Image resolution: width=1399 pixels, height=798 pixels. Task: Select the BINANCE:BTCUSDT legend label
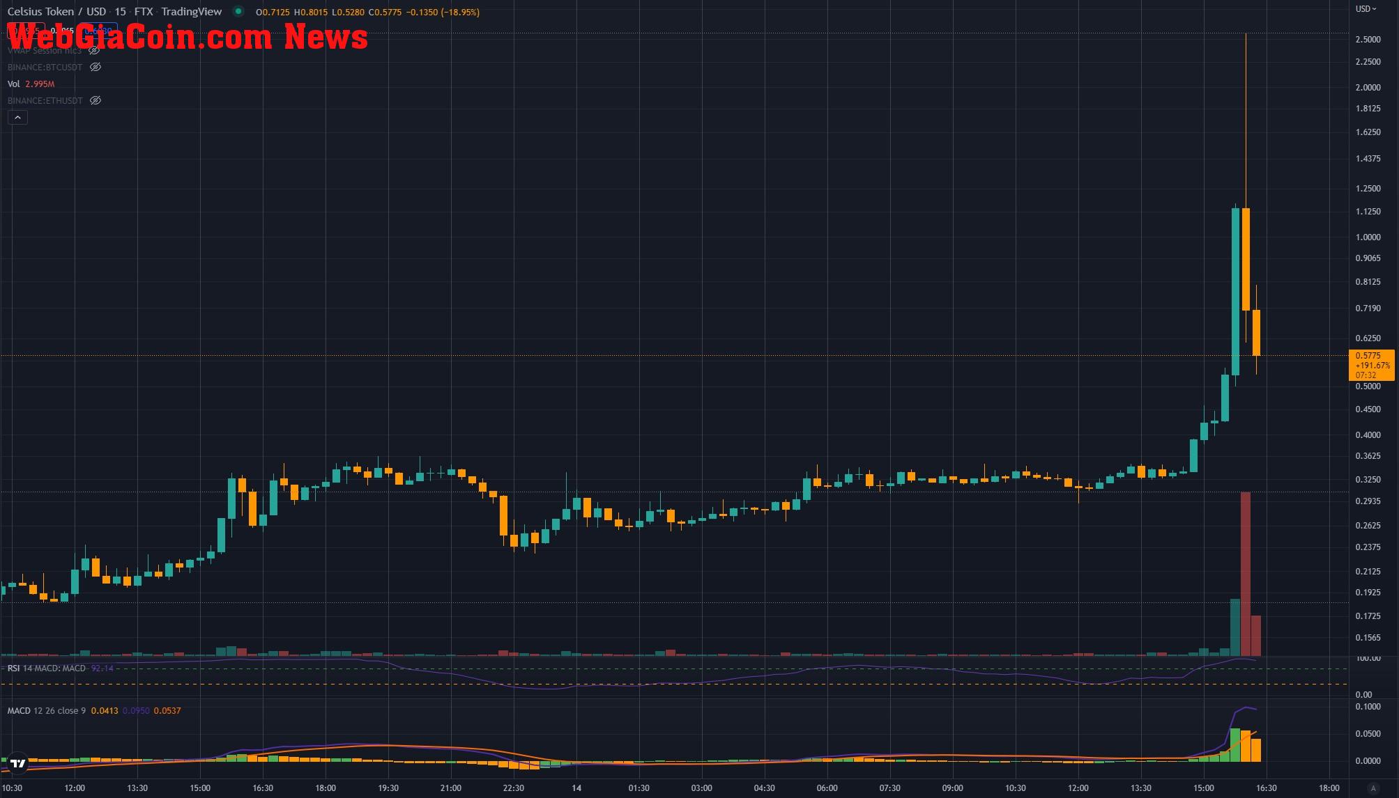(45, 67)
